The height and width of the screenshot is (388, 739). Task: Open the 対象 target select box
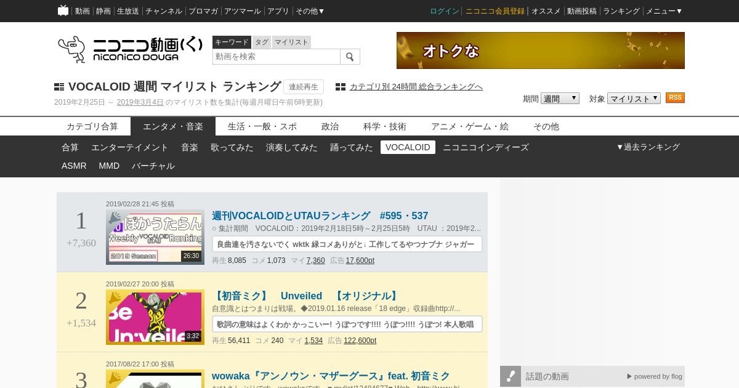click(x=634, y=99)
